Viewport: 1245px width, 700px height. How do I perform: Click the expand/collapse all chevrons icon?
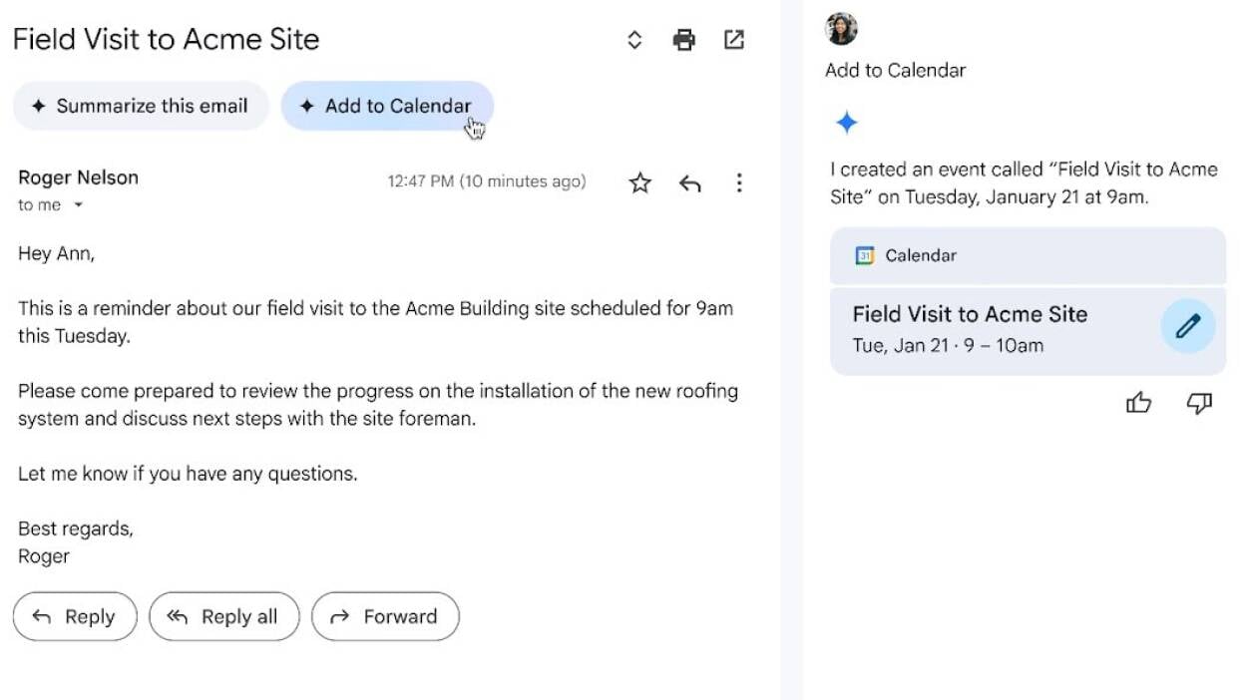[x=634, y=40]
